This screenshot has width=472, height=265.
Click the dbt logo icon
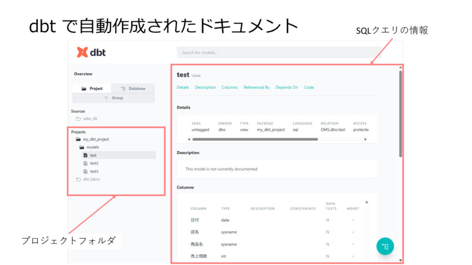click(83, 52)
